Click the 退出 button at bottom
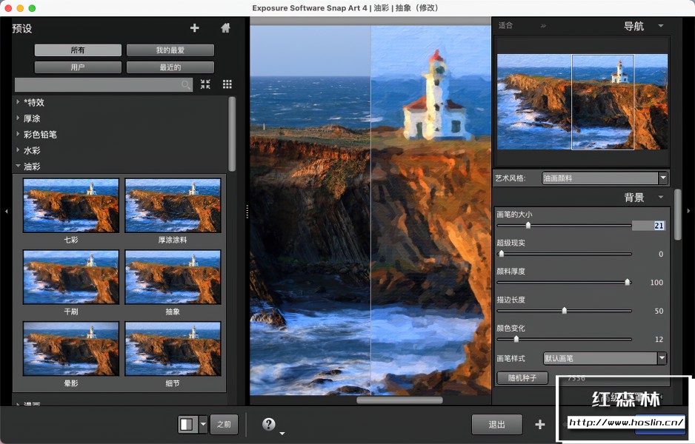This screenshot has width=695, height=444. point(496,424)
